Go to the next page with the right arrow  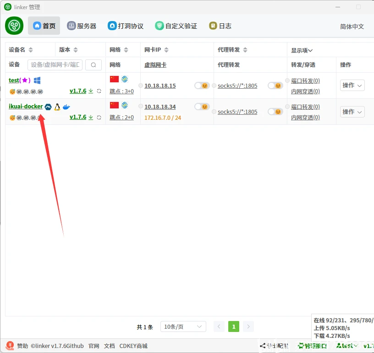click(248, 326)
